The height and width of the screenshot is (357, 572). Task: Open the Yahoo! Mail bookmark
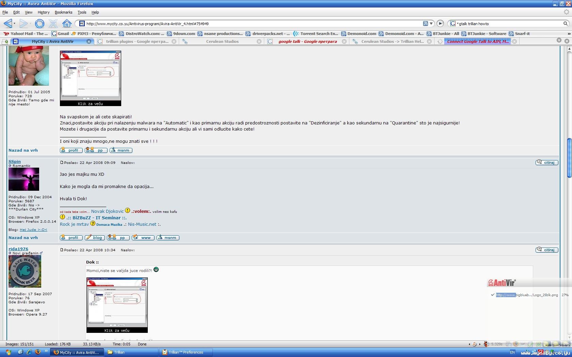pos(26,34)
